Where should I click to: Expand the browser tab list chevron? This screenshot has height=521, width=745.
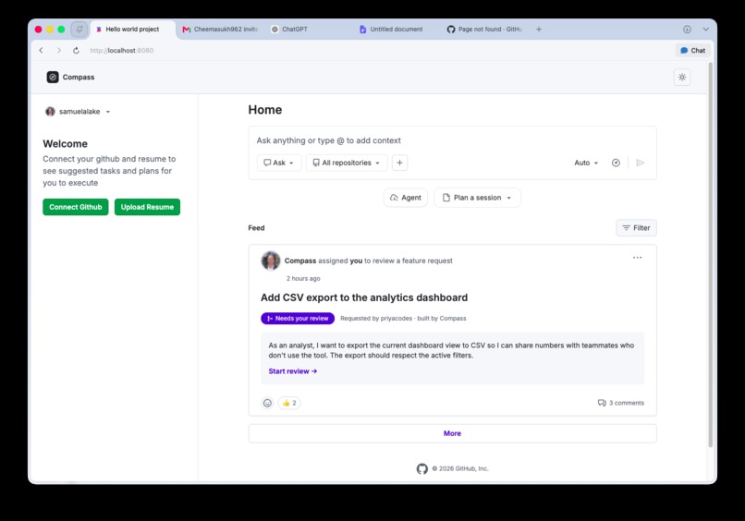coord(705,29)
